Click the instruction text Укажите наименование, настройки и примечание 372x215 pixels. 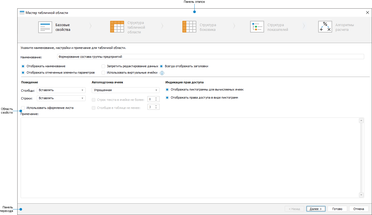73,48
